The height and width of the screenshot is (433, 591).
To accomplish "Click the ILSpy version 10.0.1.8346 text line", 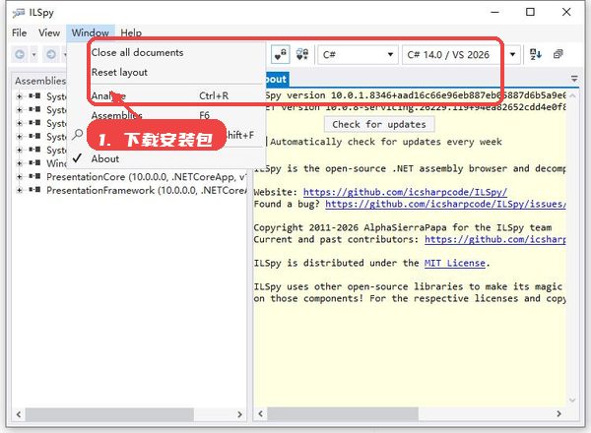I will pyautogui.click(x=416, y=95).
